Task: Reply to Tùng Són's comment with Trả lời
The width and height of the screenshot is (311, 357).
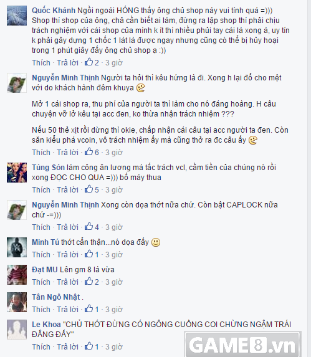Action: (x=67, y=189)
